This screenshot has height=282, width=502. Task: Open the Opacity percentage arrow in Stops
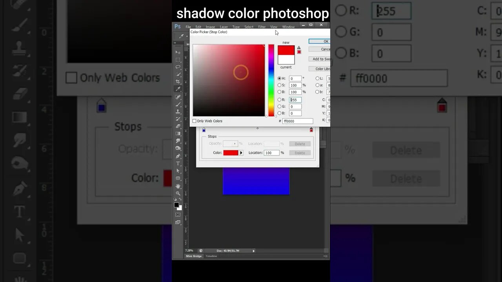click(x=235, y=144)
